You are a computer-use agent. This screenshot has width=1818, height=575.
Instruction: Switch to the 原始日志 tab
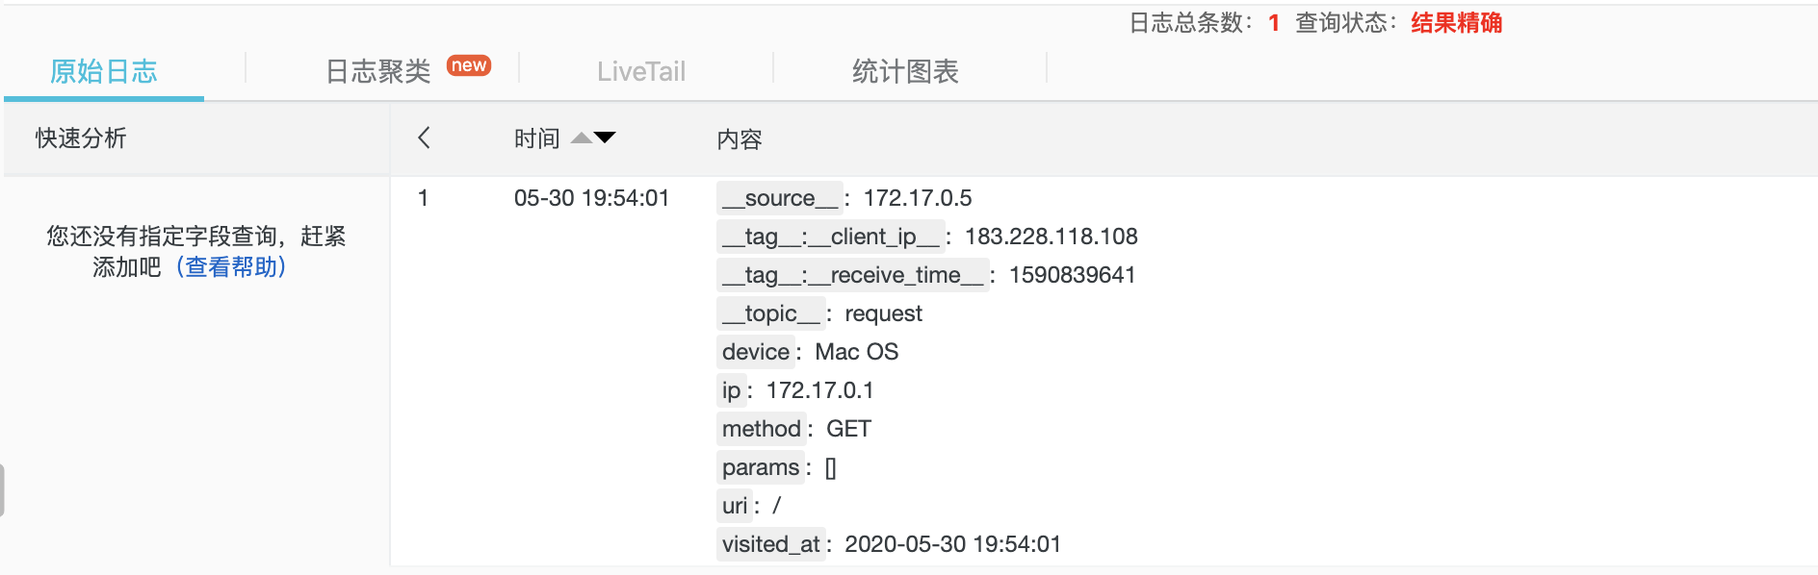(104, 71)
